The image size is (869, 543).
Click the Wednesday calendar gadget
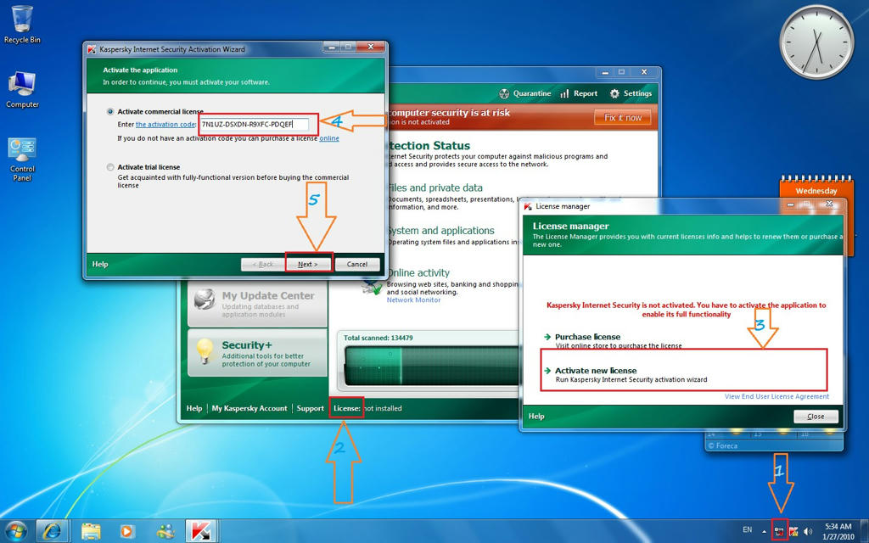816,188
